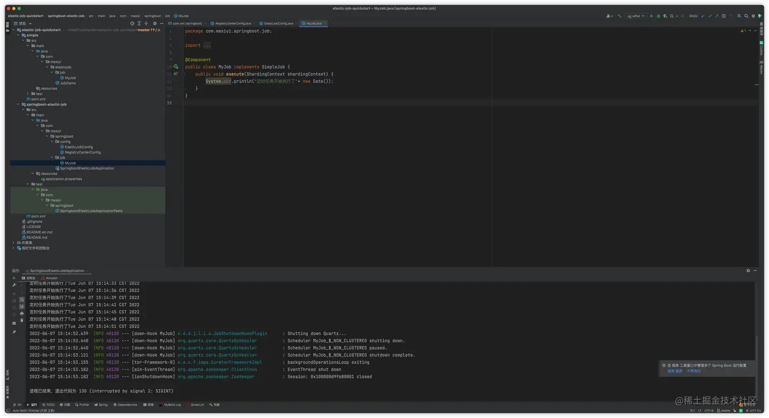
Task: Click the don't ask again link
Action: point(694,371)
